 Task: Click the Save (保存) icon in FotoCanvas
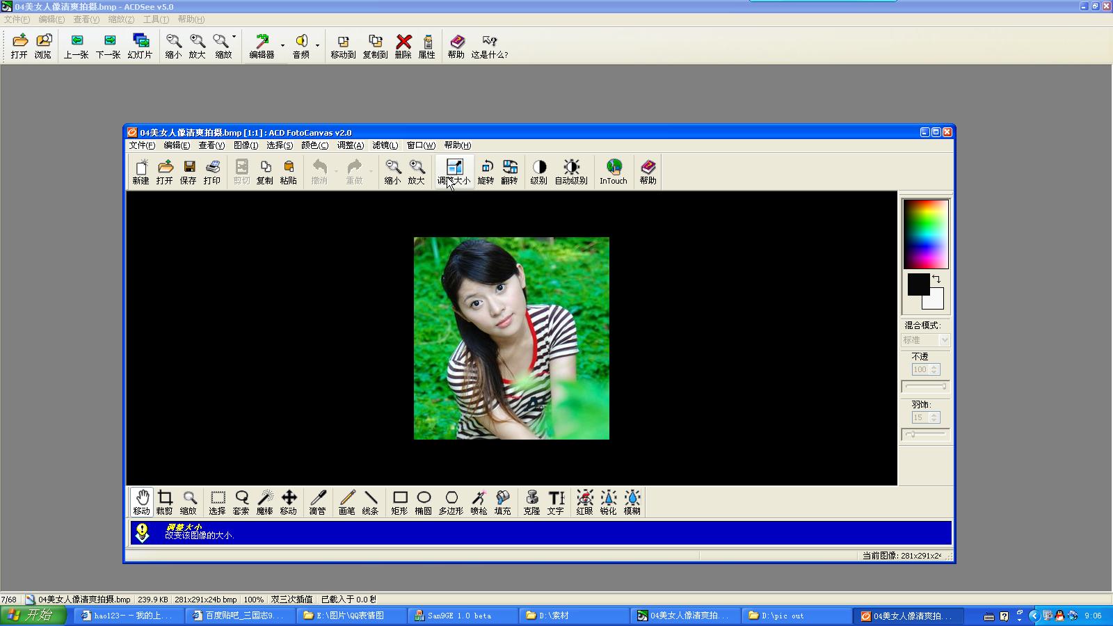[x=189, y=171]
